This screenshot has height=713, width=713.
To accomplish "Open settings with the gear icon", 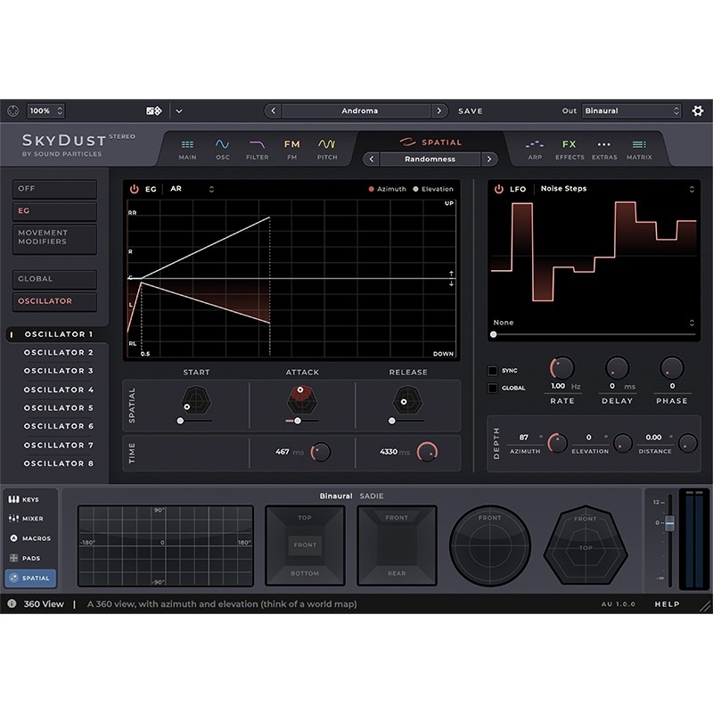I will pos(698,111).
